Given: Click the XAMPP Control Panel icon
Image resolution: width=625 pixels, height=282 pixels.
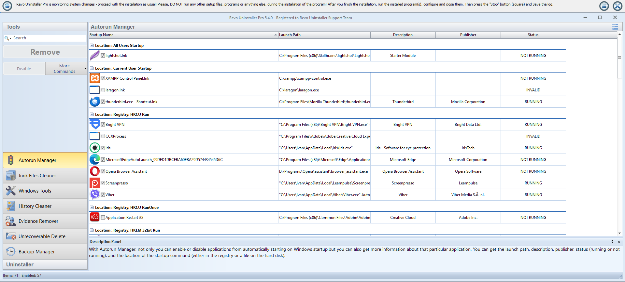Looking at the screenshot, I should (94, 78).
